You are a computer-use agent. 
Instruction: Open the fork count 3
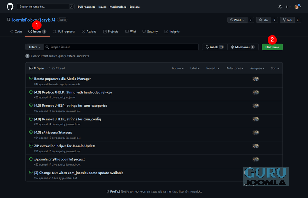298,20
